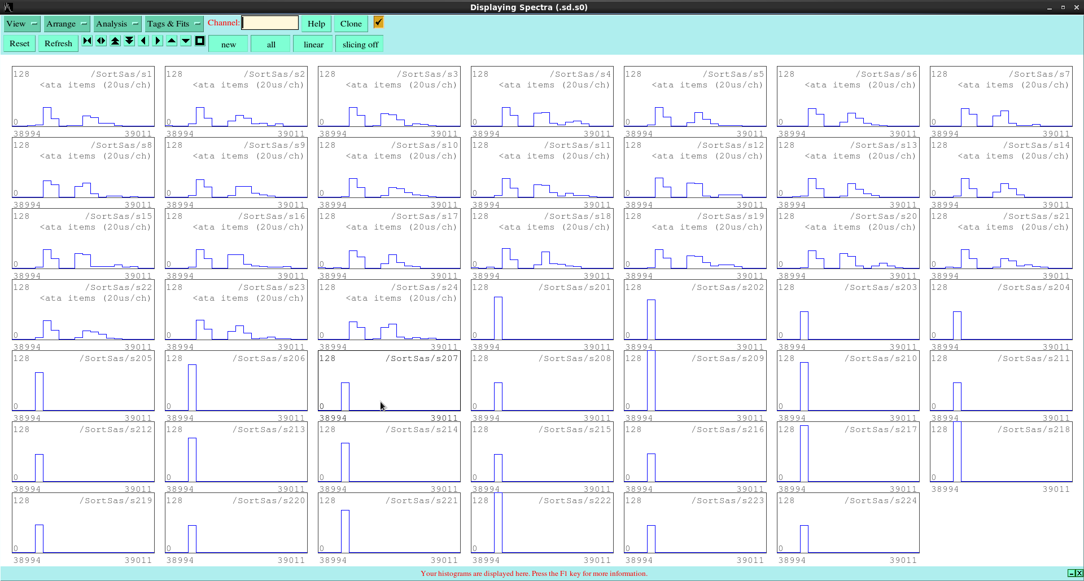This screenshot has height=581, width=1084.
Task: Select the /SortSas/s19 spectrum plot
Action: [695, 239]
